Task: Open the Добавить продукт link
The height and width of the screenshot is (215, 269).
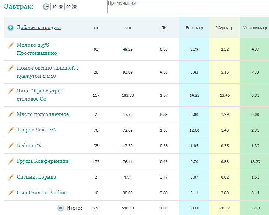Action: pos(39,28)
